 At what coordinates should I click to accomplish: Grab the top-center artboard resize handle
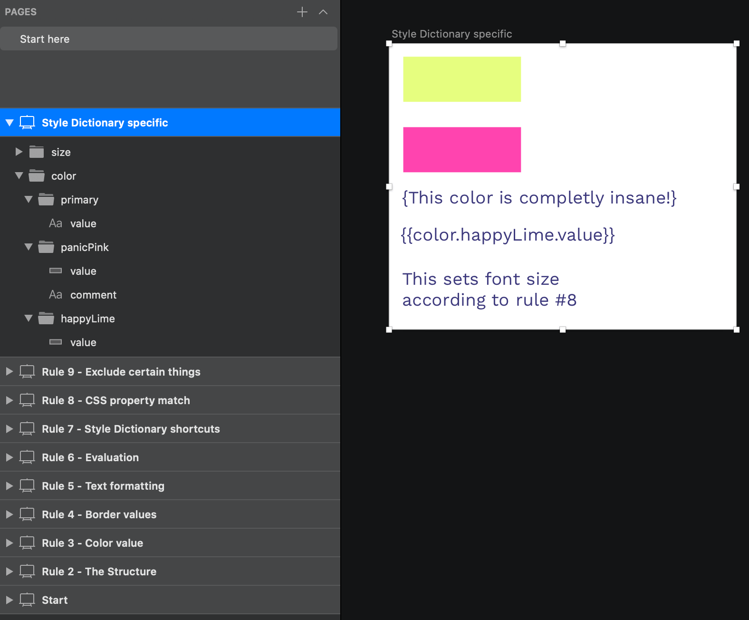pyautogui.click(x=563, y=43)
